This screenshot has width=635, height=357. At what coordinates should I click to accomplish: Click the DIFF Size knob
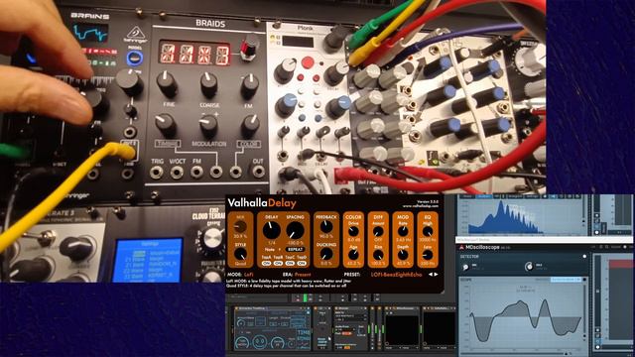tap(378, 255)
